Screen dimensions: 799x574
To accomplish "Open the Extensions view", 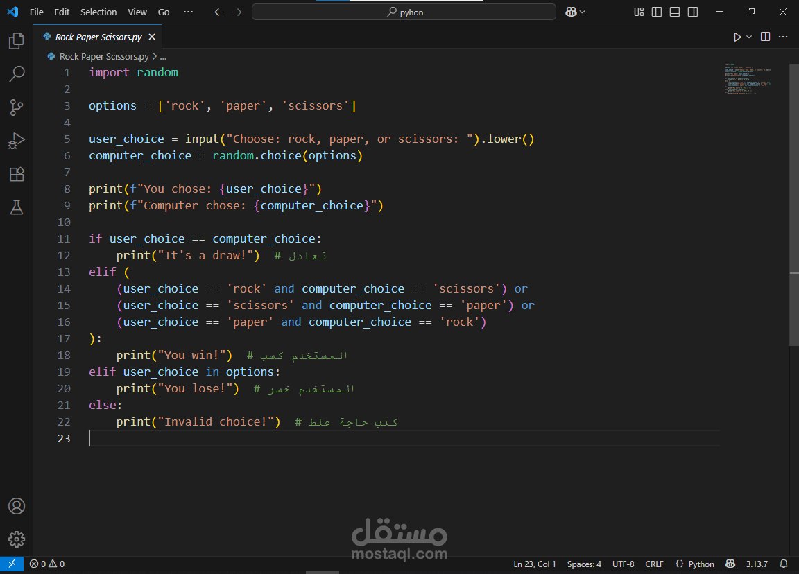I will [x=17, y=174].
